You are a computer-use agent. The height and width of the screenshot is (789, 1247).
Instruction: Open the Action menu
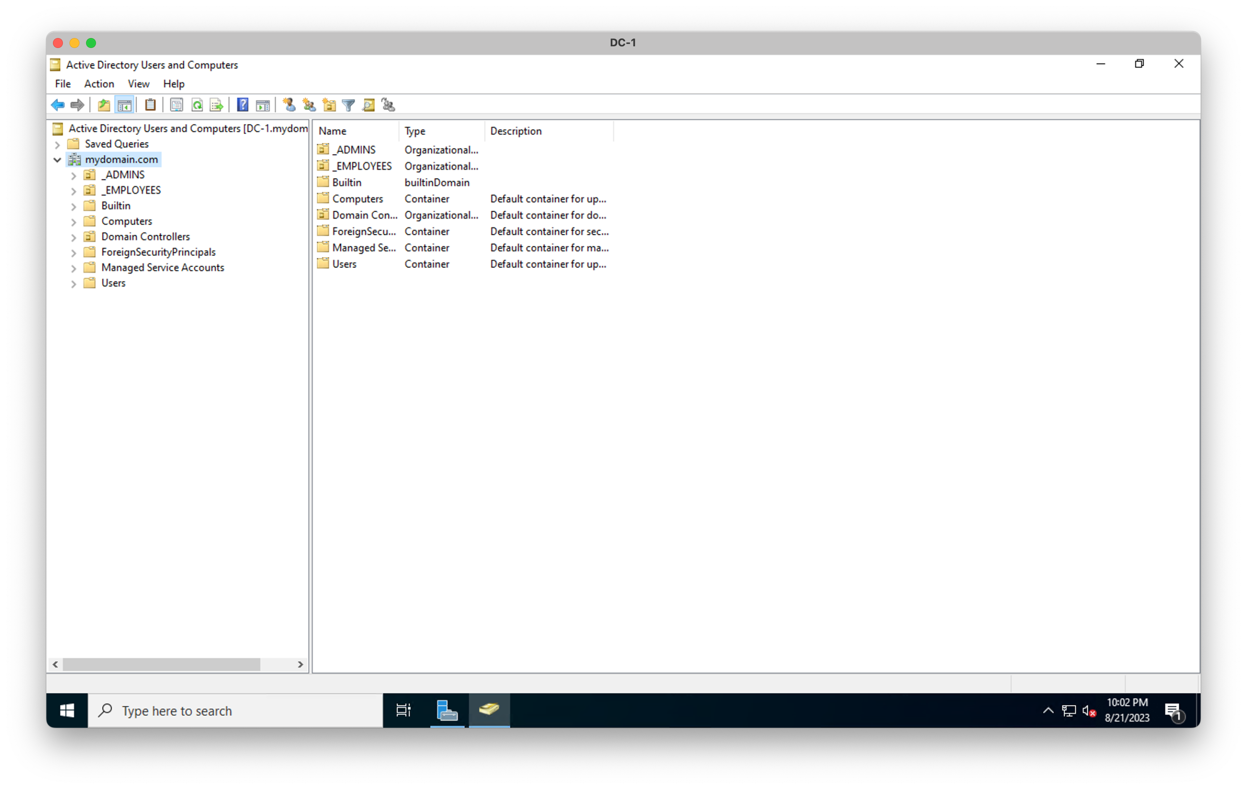[x=99, y=84]
